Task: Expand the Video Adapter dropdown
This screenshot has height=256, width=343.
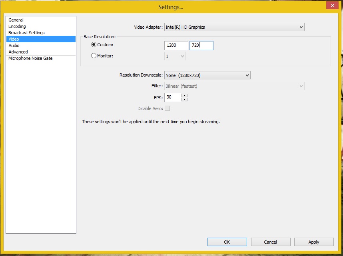Action: 234,27
